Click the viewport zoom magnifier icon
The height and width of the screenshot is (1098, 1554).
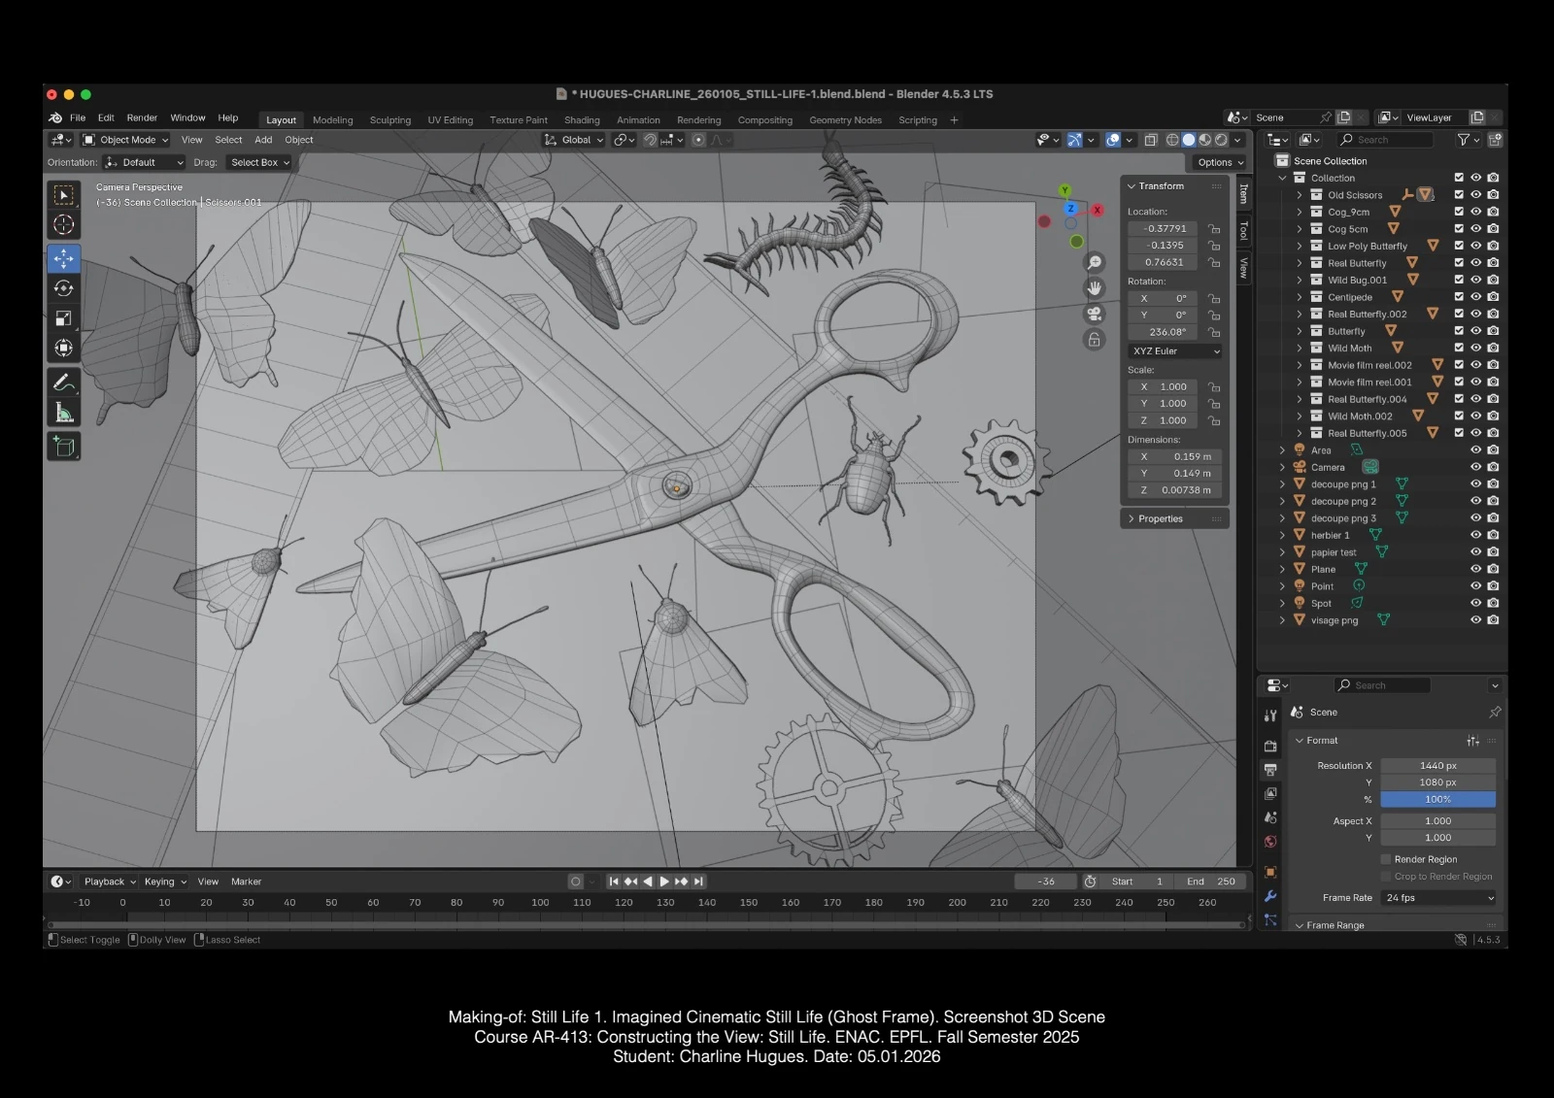[1095, 263]
